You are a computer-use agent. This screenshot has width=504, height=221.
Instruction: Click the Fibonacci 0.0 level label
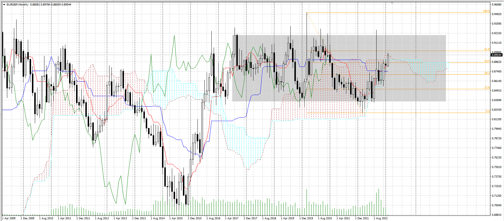click(488, 111)
